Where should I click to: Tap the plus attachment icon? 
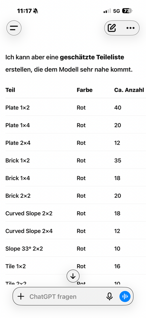21,297
